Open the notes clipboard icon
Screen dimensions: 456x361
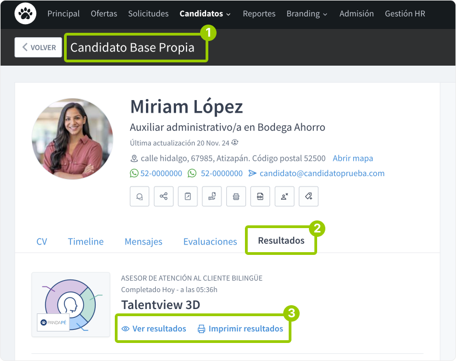[188, 196]
